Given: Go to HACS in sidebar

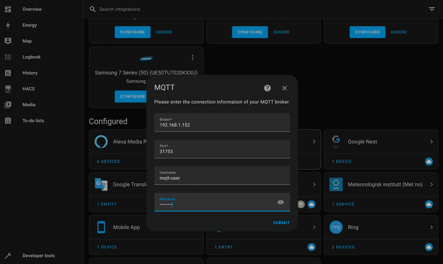Looking at the screenshot, I should (x=29, y=89).
